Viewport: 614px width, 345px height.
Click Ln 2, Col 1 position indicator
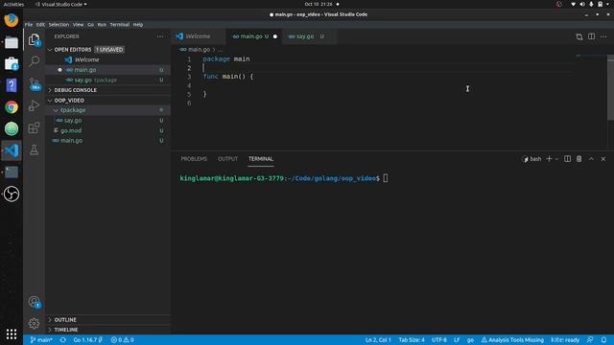point(378,340)
